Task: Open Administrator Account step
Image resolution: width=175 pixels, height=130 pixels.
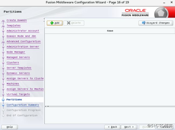Action: [23, 31]
